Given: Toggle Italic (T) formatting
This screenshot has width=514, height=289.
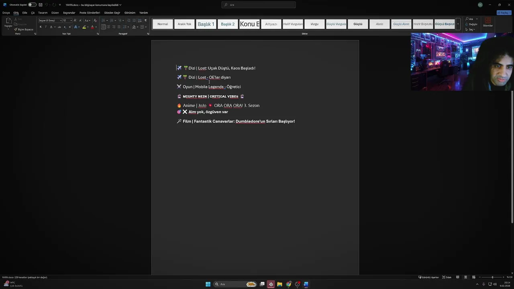Looking at the screenshot, I should click(45, 27).
